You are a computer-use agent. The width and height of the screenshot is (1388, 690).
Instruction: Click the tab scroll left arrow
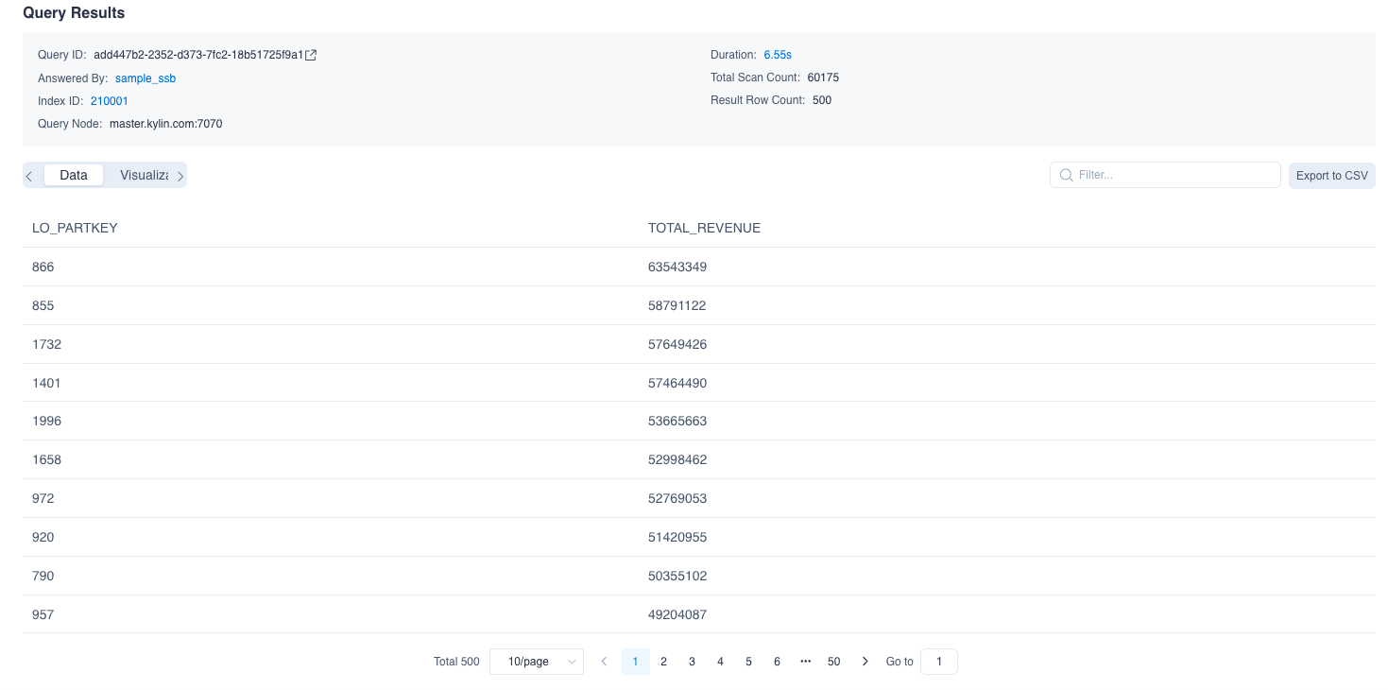click(29, 176)
